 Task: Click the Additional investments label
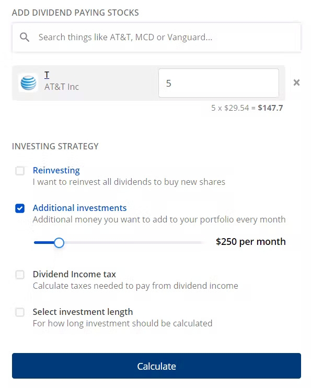[80, 208]
